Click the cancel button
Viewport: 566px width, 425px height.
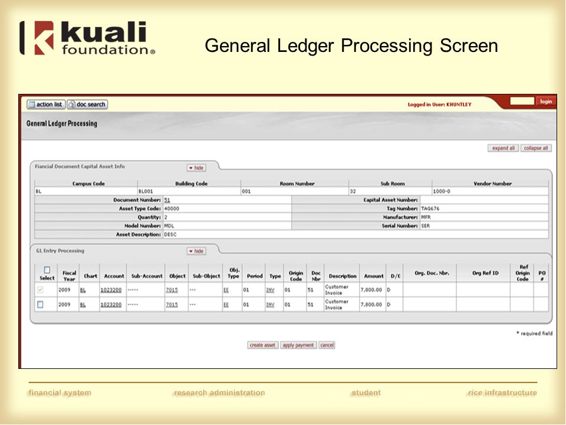pyautogui.click(x=327, y=345)
